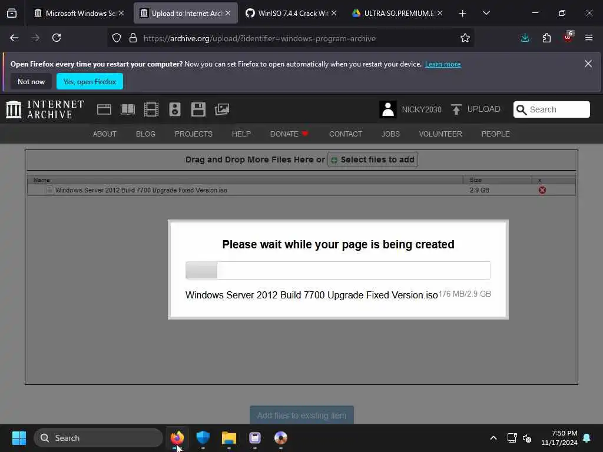Switch to Microsoft Windows Server tab
This screenshot has height=452, width=603.
tap(79, 13)
